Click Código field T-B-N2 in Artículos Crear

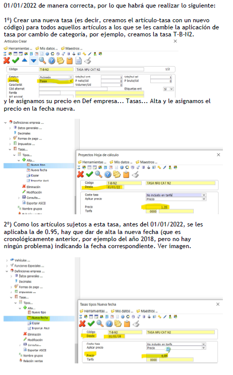pos(56,69)
